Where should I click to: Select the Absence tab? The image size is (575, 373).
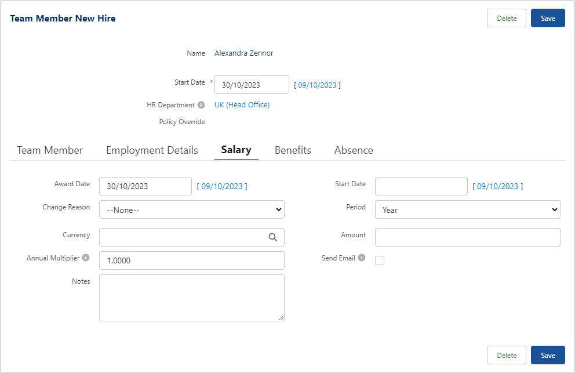354,150
